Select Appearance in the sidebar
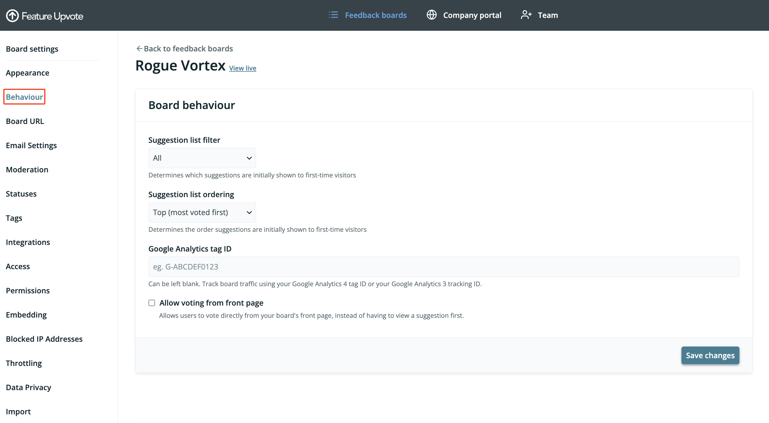Image resolution: width=769 pixels, height=423 pixels. tap(27, 73)
